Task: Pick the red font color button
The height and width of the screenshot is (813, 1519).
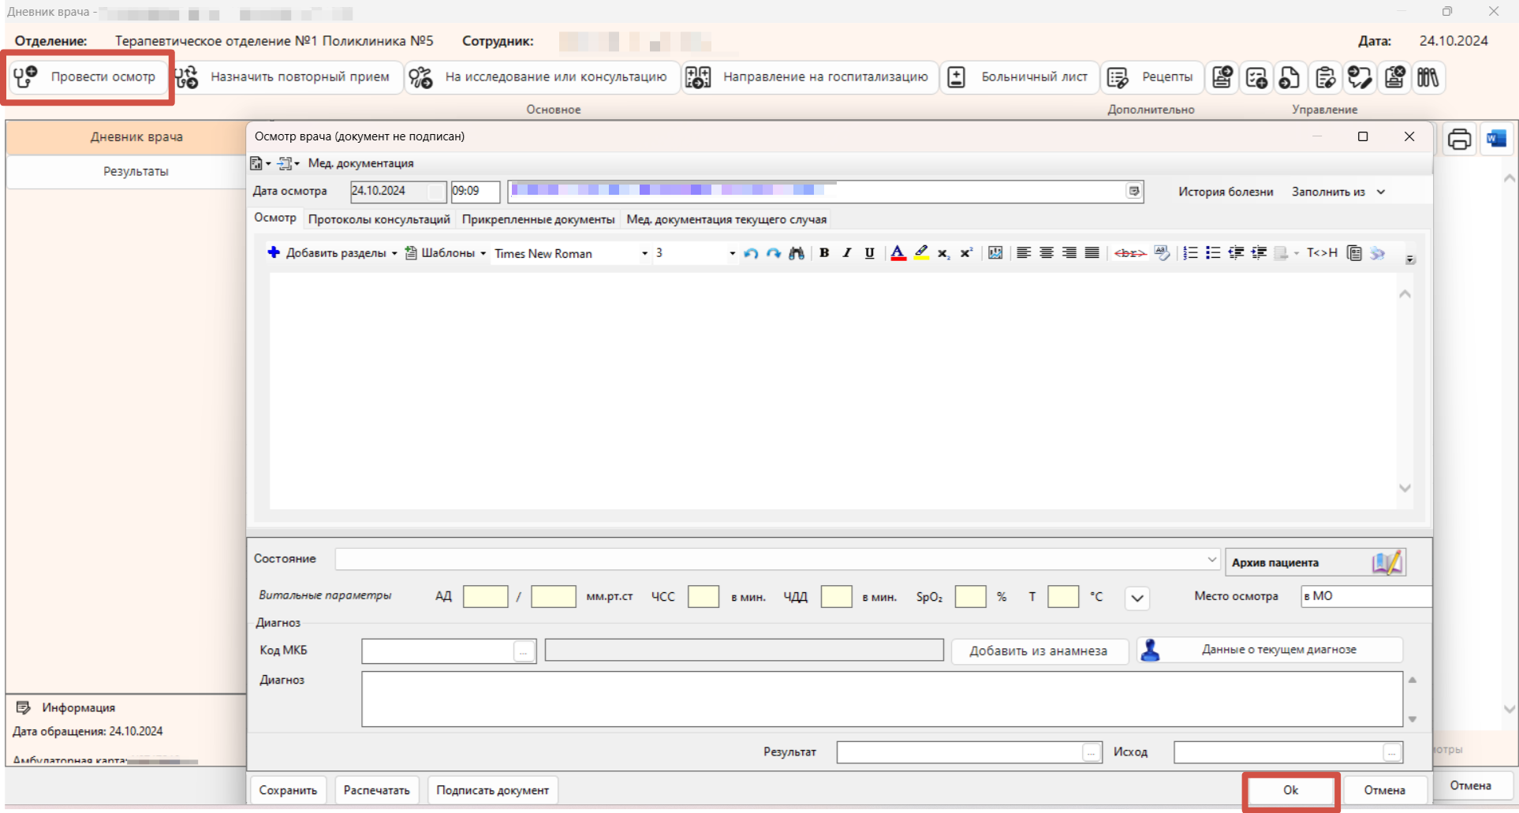Action: click(898, 253)
